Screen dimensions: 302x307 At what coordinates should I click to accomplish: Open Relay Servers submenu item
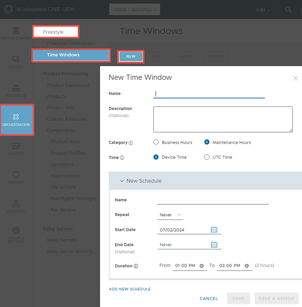(x=62, y=240)
